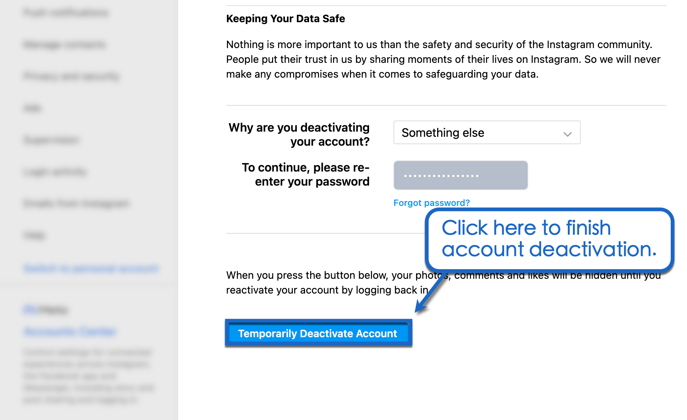Select "Switch to personal account"

(x=90, y=268)
